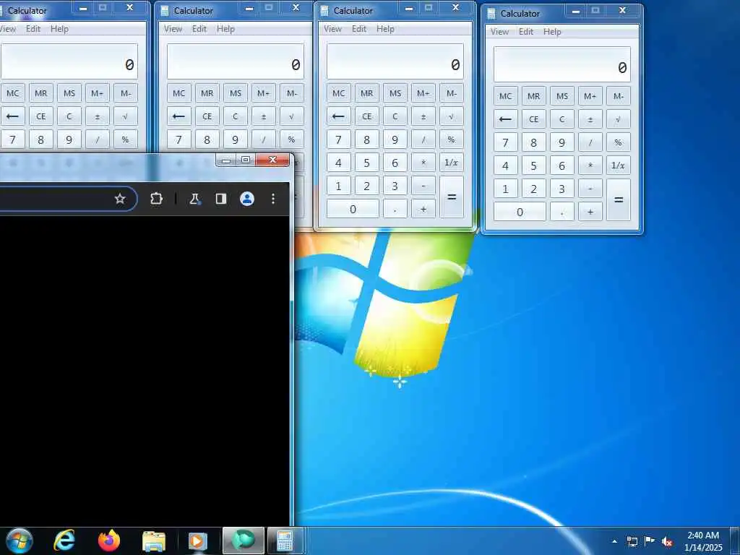The image size is (740, 555).
Task: Click CE in the rightmost Calculator
Action: click(534, 119)
